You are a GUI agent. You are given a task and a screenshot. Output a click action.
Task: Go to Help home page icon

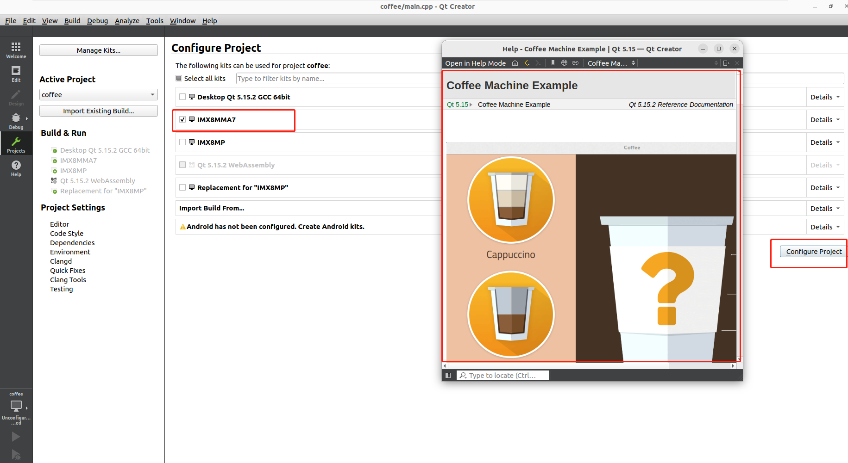coord(515,63)
